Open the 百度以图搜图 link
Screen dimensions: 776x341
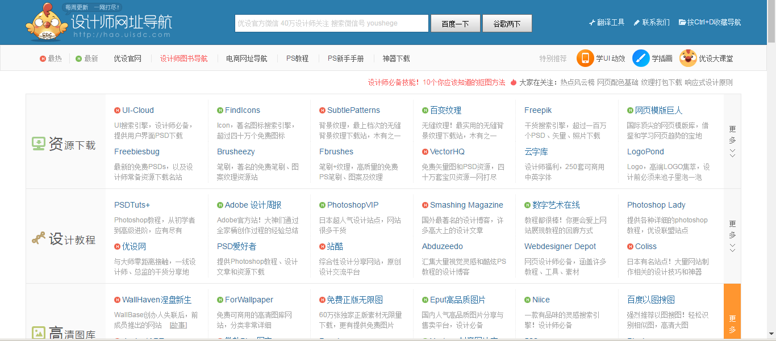651,300
